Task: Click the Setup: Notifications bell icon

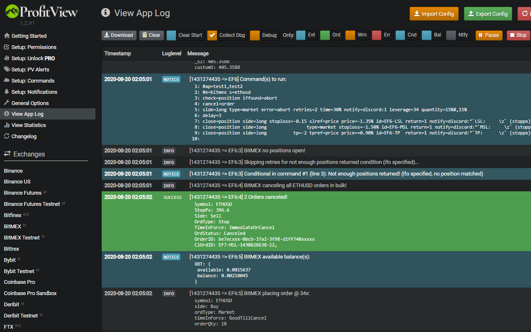Action: [x=7, y=92]
